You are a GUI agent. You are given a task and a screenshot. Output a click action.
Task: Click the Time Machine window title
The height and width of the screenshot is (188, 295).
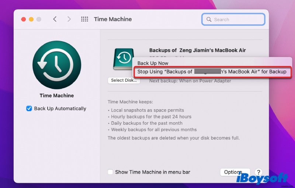[x=113, y=19]
